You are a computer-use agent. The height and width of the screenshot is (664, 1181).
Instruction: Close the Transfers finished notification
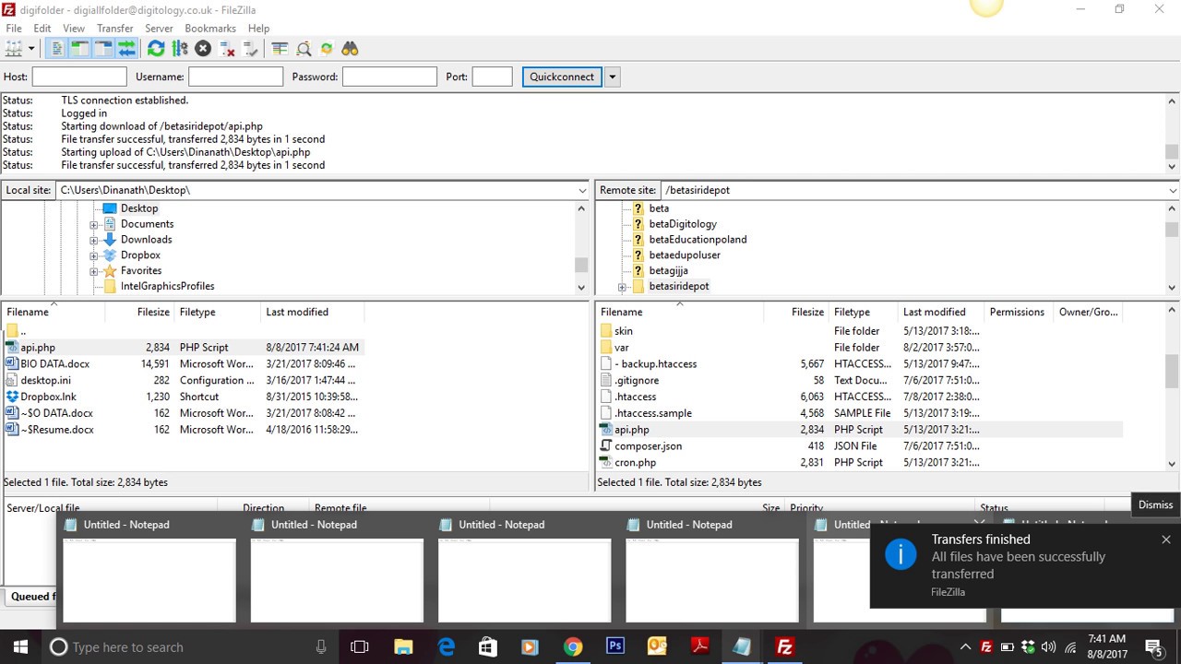click(1166, 539)
